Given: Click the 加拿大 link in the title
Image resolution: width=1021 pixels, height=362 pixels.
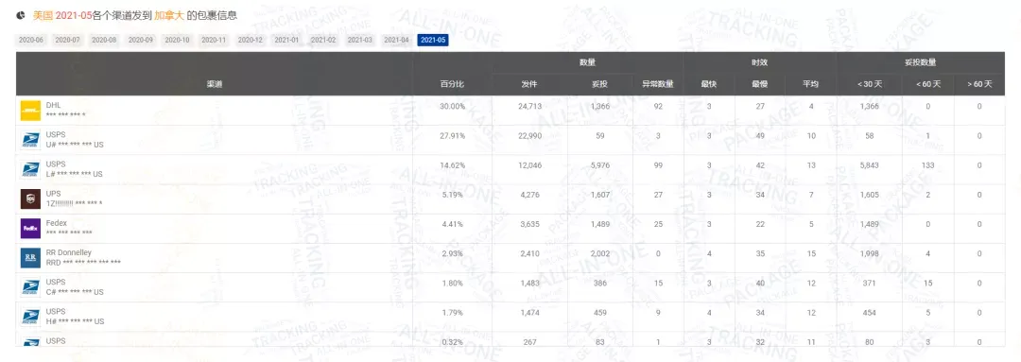Looking at the screenshot, I should 169,15.
